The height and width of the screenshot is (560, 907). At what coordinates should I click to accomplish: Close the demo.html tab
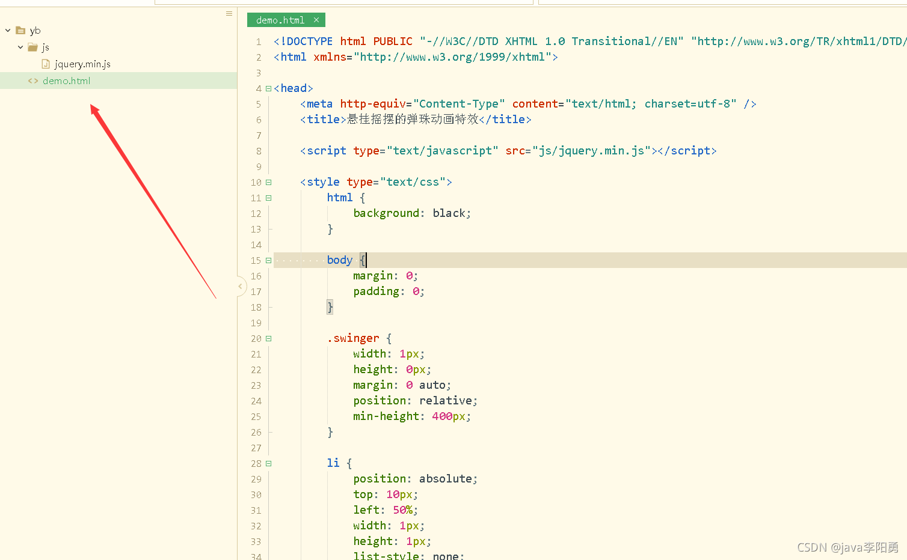(316, 20)
